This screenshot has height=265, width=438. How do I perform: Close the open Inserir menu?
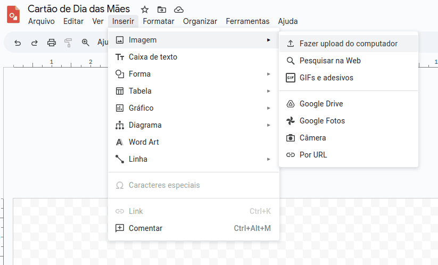(x=123, y=21)
